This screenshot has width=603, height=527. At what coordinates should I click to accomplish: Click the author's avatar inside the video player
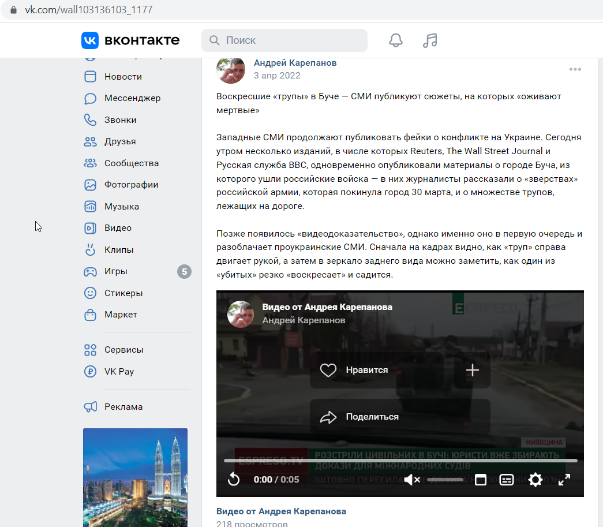click(x=241, y=314)
